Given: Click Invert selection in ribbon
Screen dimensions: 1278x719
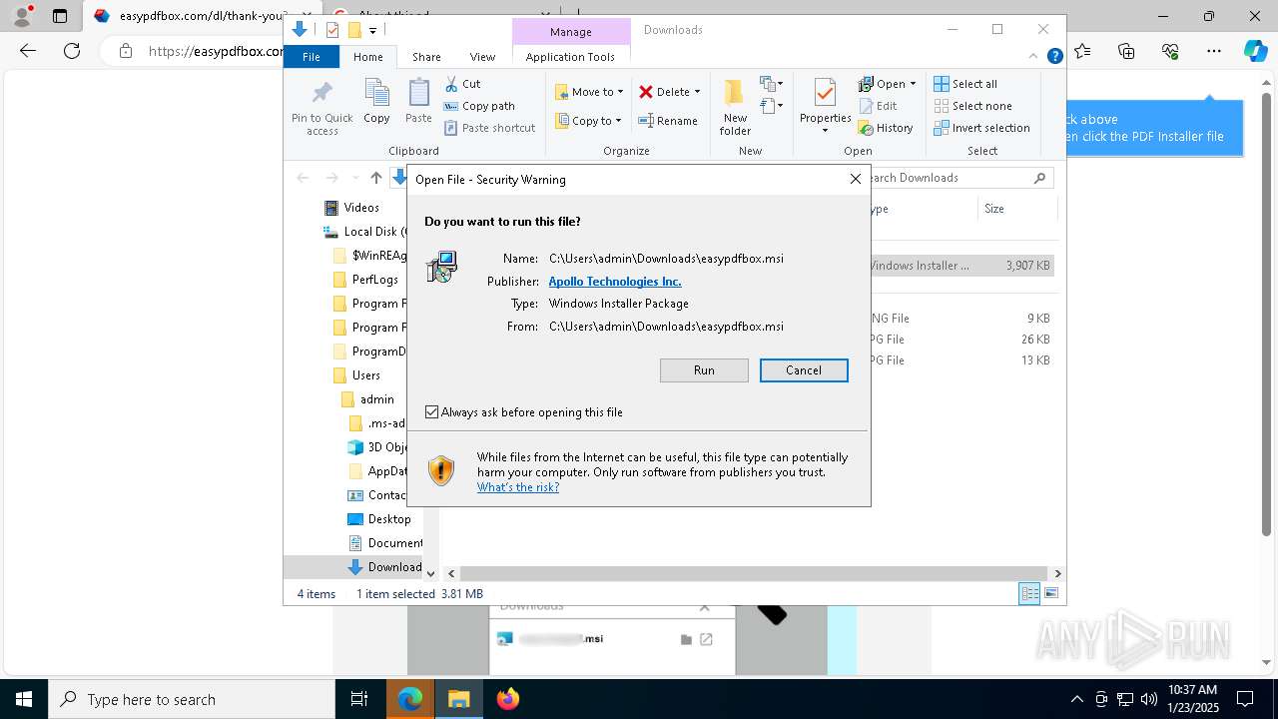Looking at the screenshot, I should pyautogui.click(x=981, y=128).
